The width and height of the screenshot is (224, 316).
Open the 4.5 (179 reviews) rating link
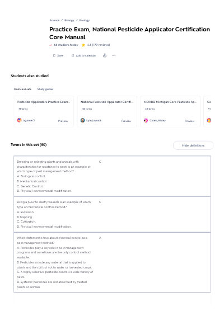pyautogui.click(x=99, y=45)
